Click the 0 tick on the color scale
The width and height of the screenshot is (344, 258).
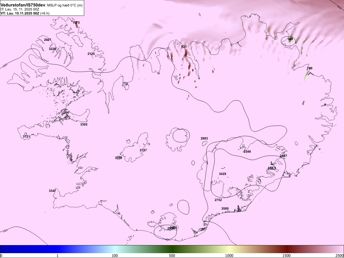click(x=1, y=255)
